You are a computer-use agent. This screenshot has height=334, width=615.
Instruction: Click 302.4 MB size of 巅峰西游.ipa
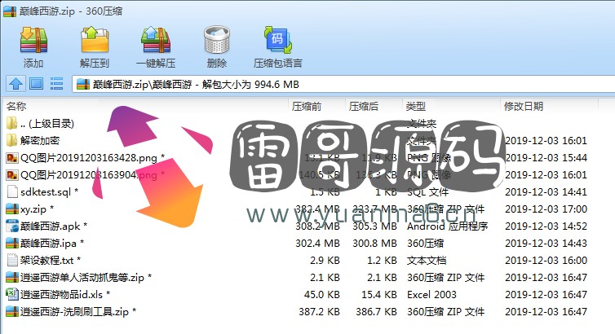[318, 243]
